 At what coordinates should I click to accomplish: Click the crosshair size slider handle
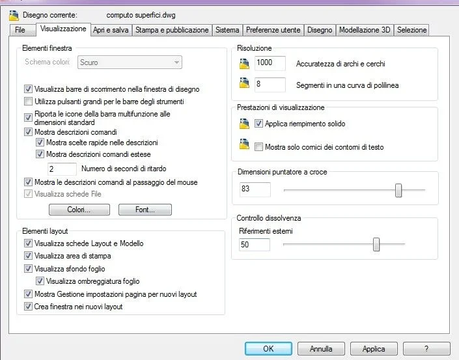(x=398, y=190)
